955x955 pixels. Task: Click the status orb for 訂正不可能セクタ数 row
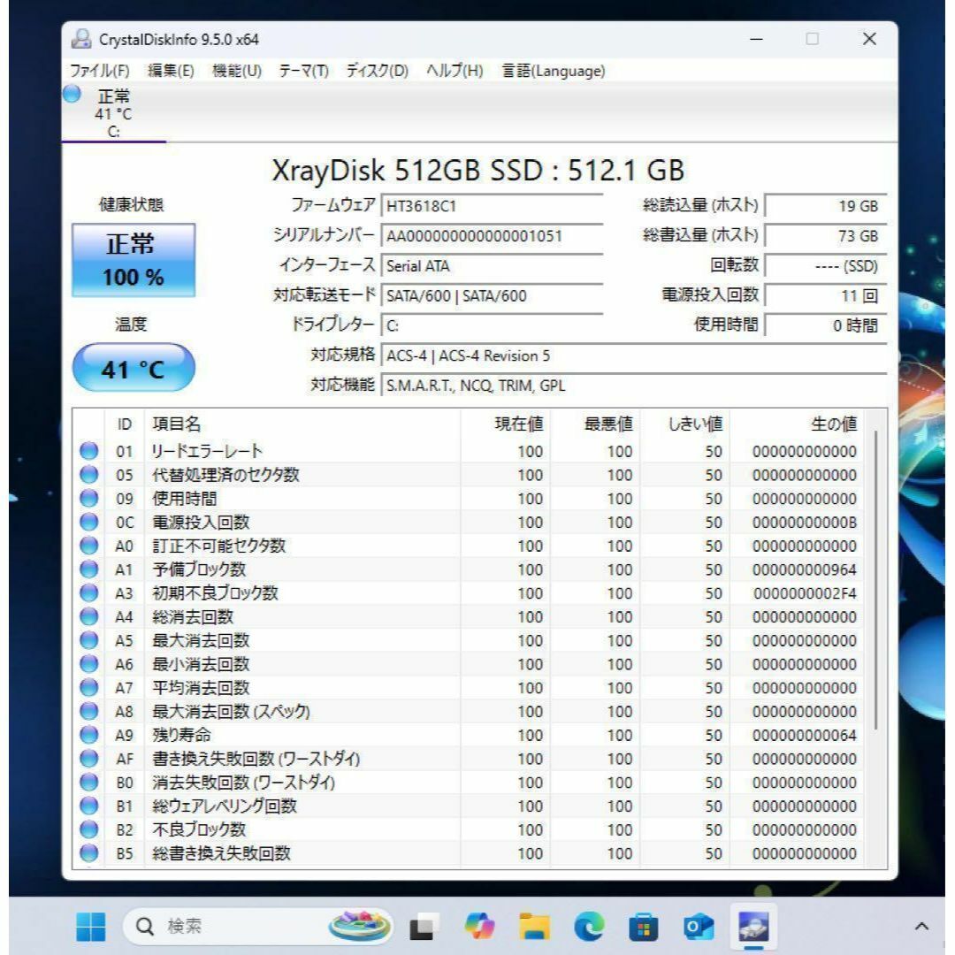coord(89,546)
